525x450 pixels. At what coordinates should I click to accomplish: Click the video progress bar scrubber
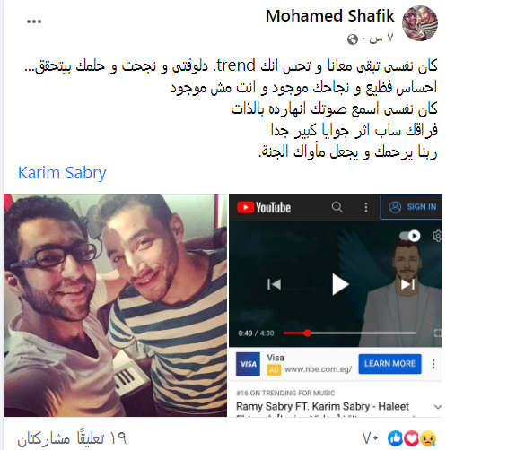coord(307,333)
